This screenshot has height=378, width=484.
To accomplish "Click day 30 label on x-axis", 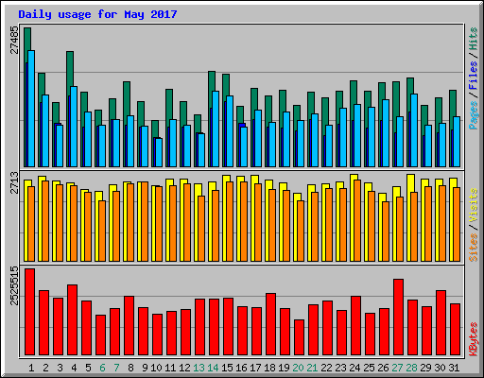I will [440, 368].
